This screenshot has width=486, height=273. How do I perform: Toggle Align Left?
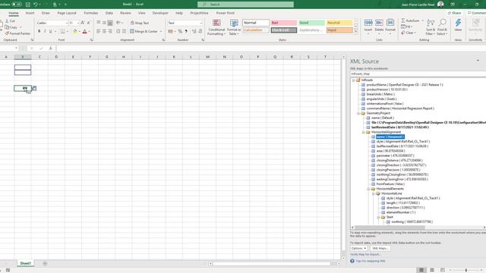(x=99, y=31)
